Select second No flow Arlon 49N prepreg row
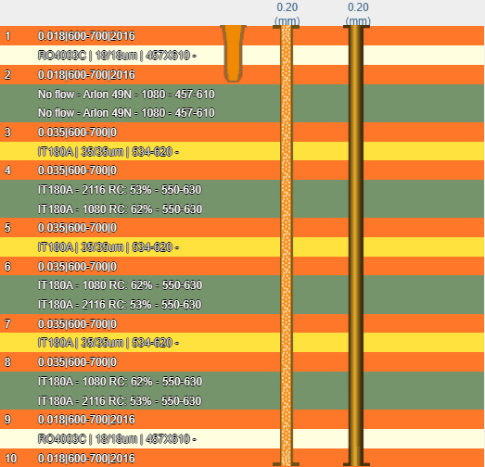This screenshot has width=485, height=467. pyautogui.click(x=242, y=113)
